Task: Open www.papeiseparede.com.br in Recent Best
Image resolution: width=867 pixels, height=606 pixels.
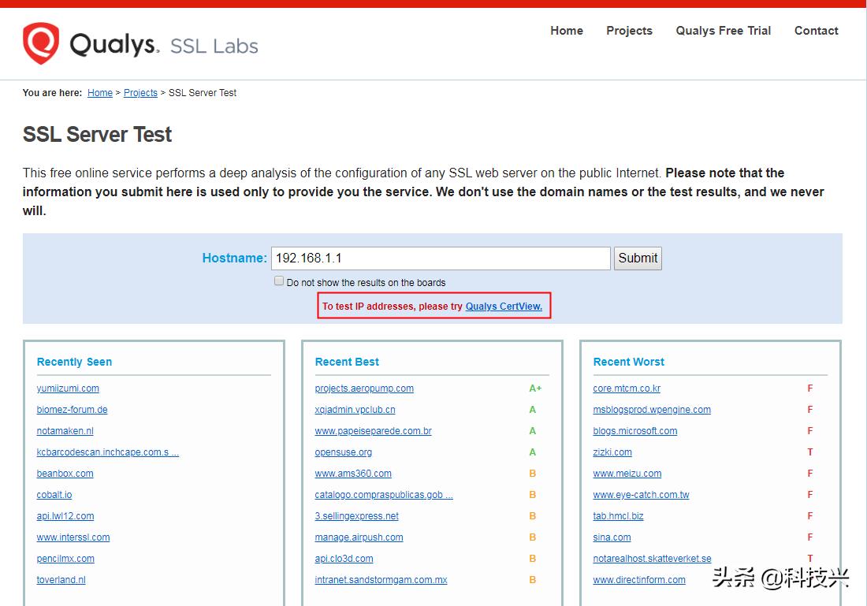Action: point(374,431)
